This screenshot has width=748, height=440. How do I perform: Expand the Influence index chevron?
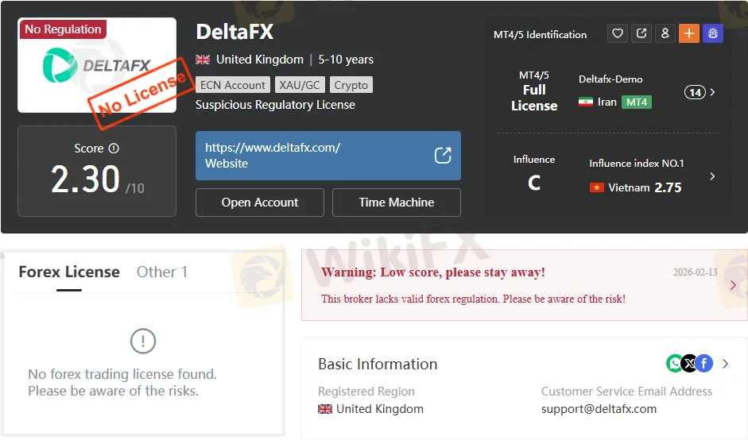(712, 176)
